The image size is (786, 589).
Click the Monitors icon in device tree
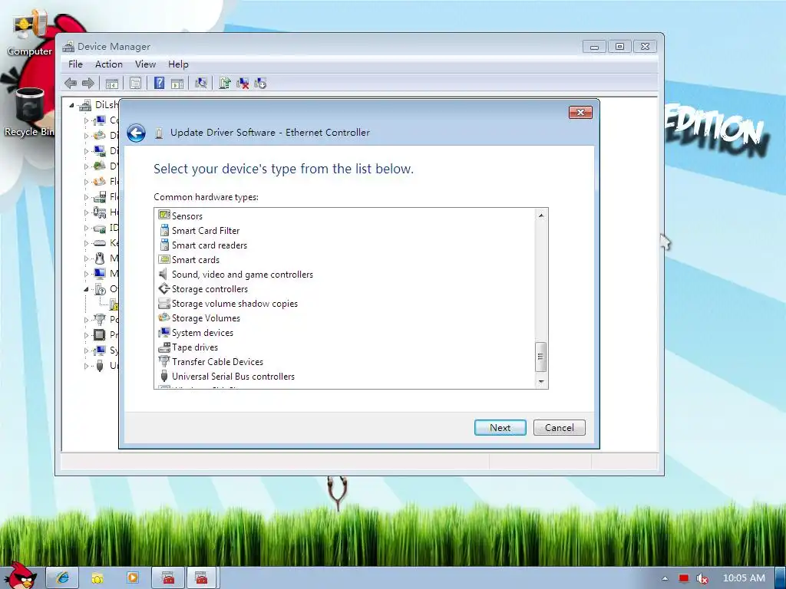pos(100,274)
